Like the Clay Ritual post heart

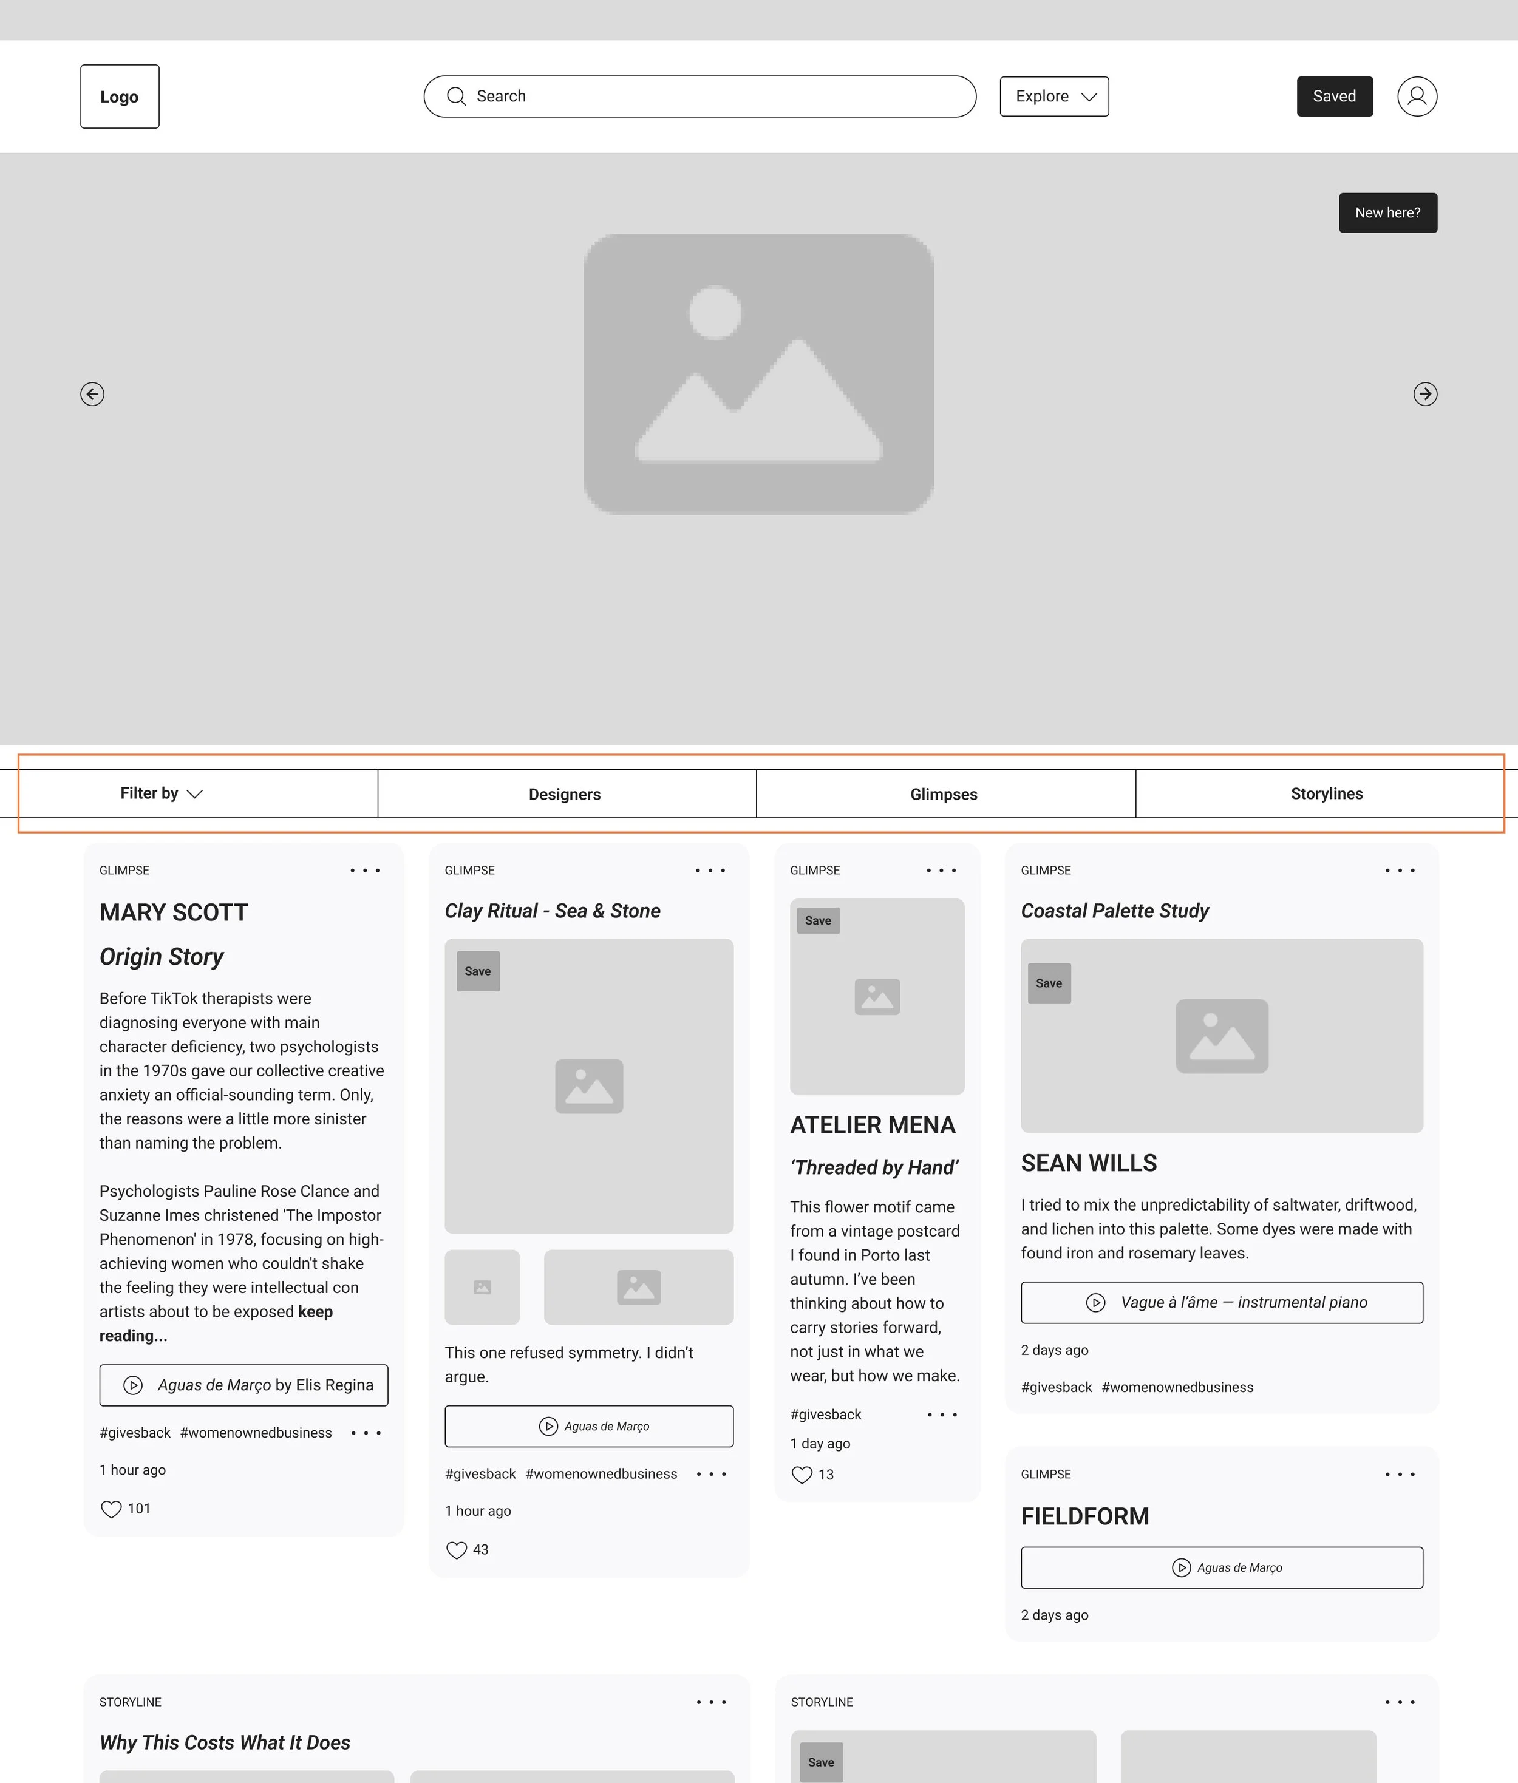(456, 1550)
